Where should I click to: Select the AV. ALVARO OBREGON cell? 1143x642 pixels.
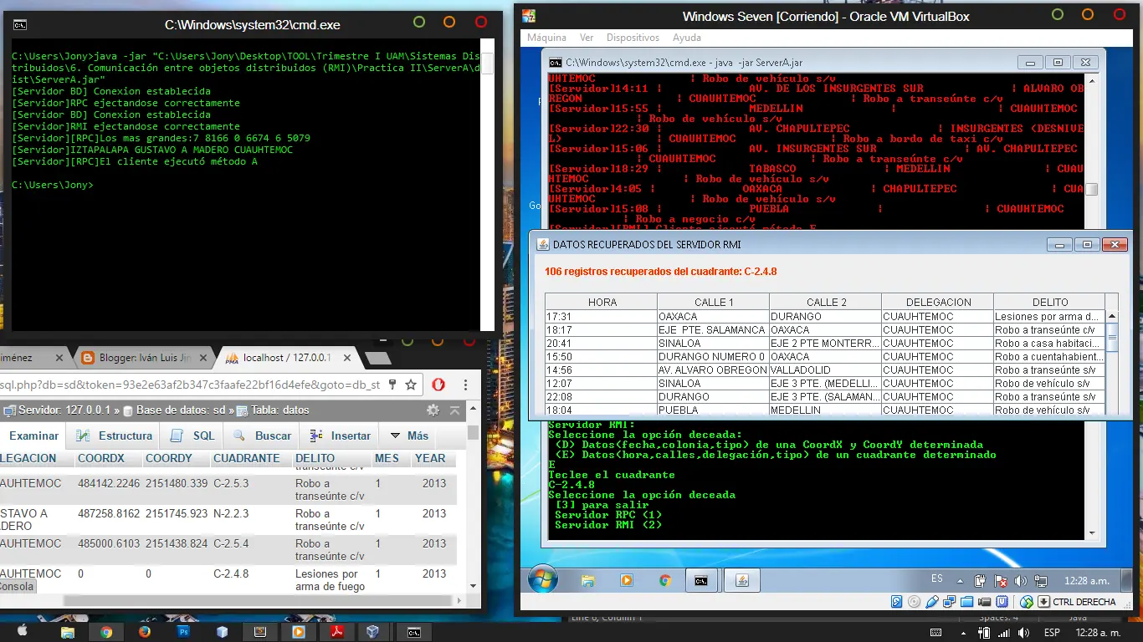(713, 370)
